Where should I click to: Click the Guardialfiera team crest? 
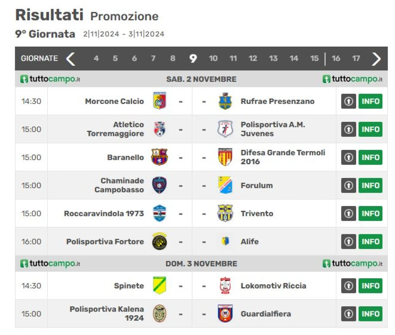225,313
